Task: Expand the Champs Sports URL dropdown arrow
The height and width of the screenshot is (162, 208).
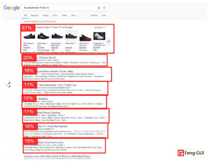Action: coord(59,60)
